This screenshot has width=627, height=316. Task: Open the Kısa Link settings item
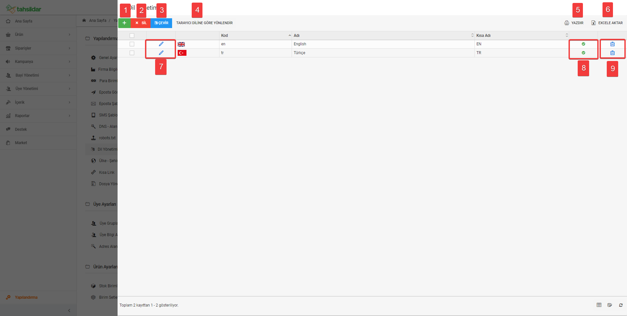click(107, 173)
